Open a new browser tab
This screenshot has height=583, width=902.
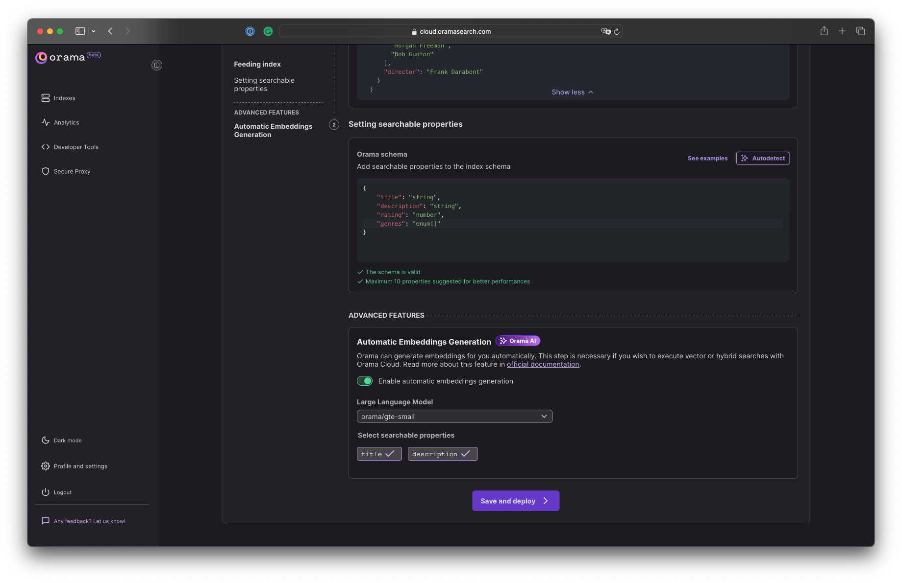[842, 31]
